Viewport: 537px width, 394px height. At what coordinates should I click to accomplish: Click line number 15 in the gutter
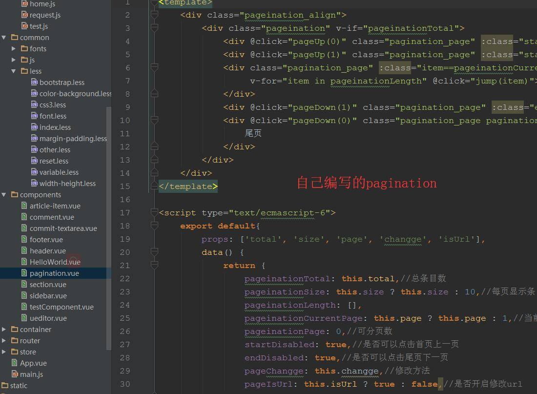point(124,187)
